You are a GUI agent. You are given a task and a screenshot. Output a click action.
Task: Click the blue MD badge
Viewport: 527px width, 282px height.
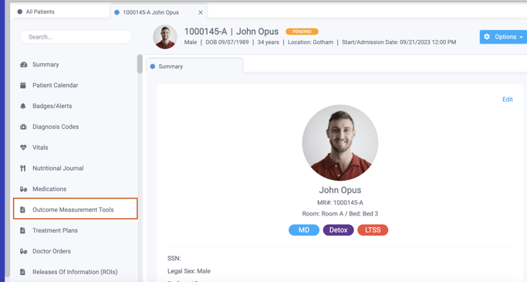(304, 229)
